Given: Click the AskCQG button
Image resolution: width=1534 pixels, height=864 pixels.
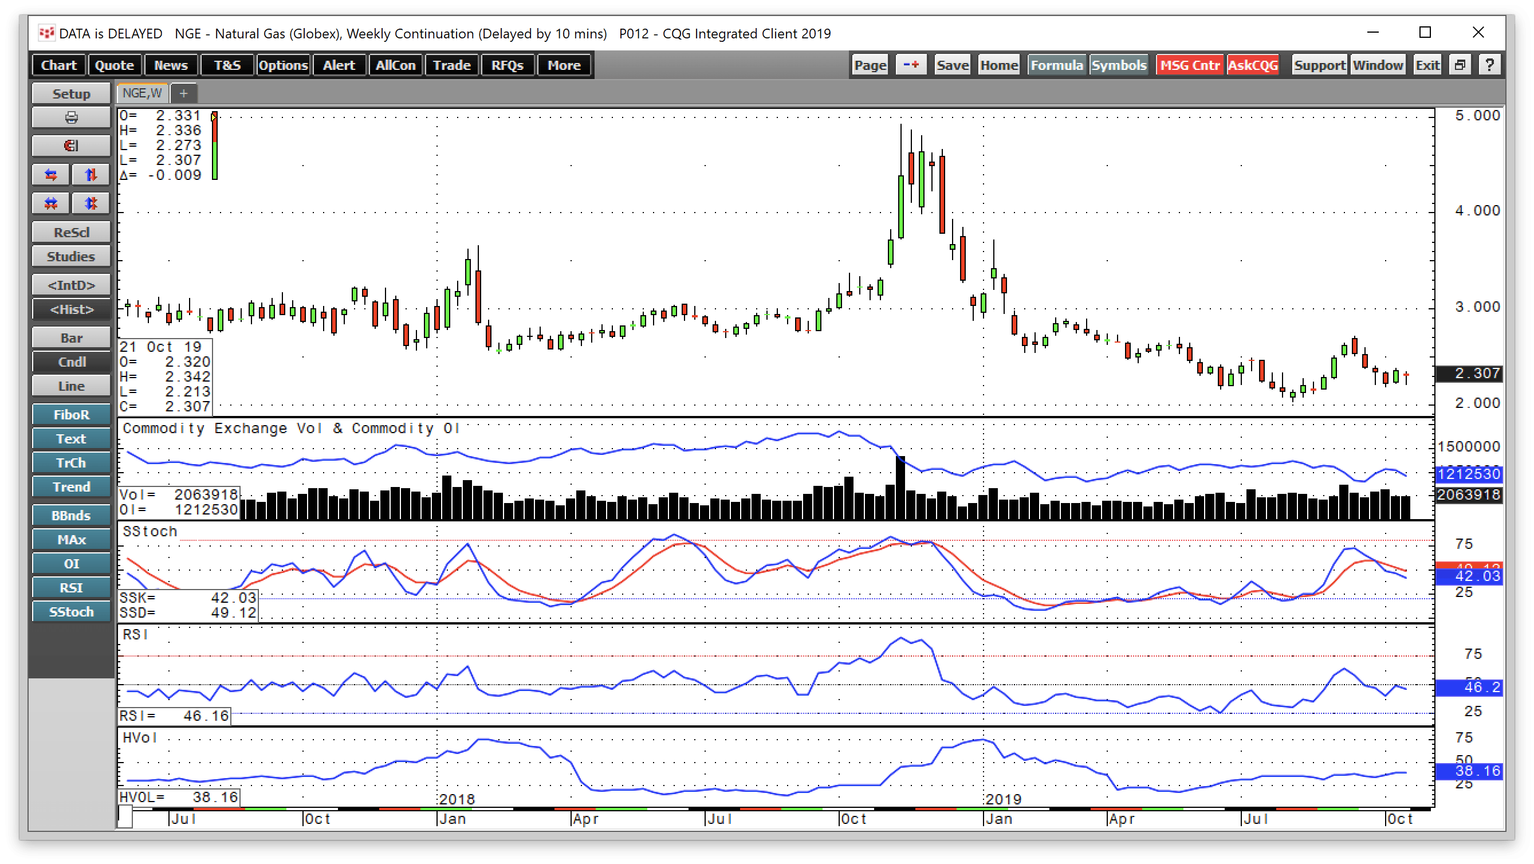Looking at the screenshot, I should [1253, 65].
